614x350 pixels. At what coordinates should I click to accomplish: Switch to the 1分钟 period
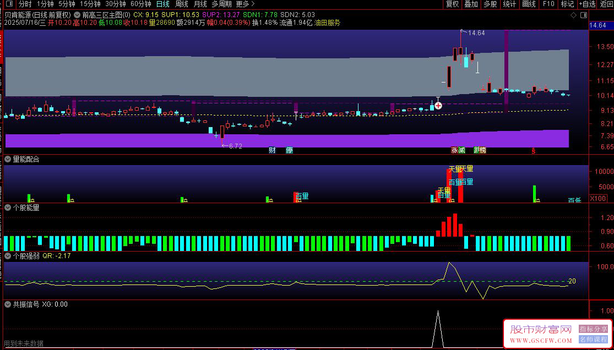pyautogui.click(x=45, y=4)
